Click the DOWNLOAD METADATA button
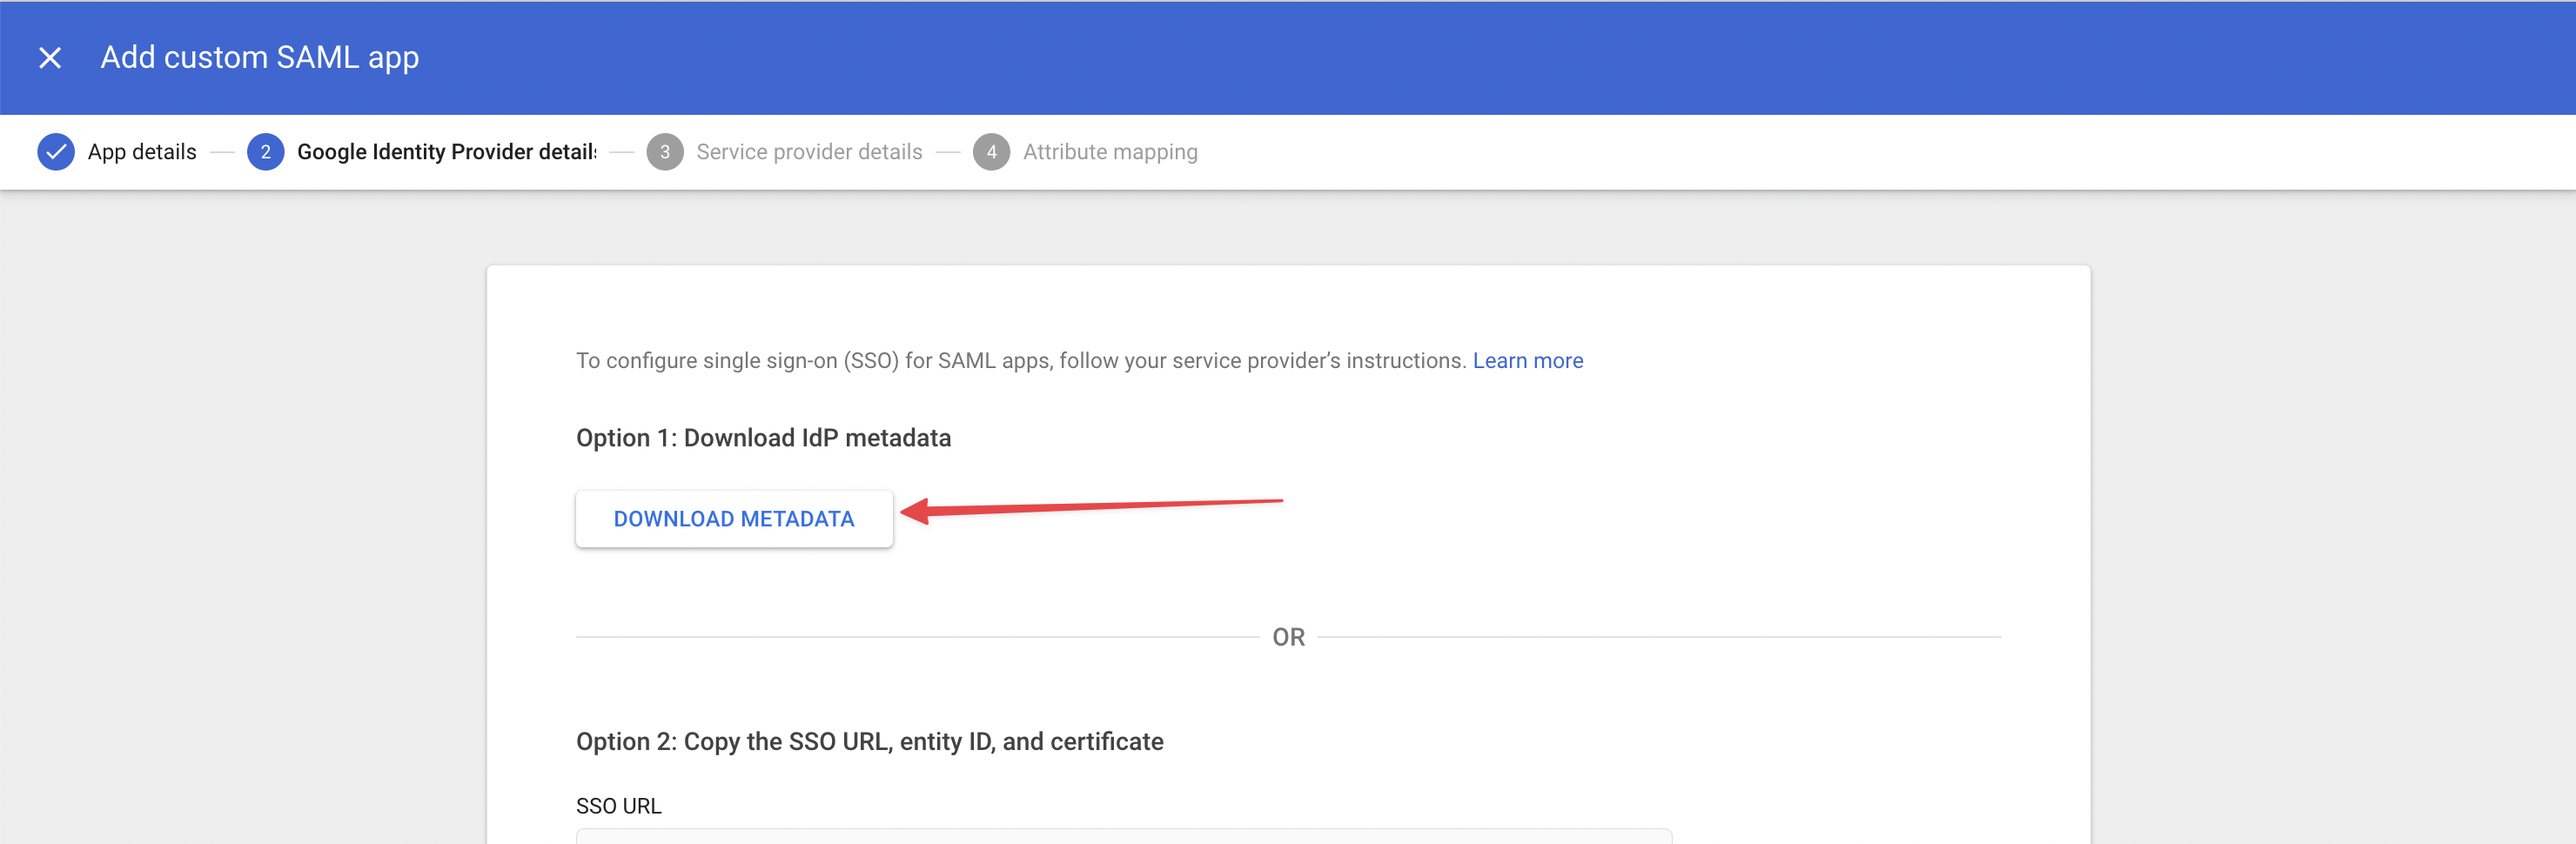 [x=734, y=519]
